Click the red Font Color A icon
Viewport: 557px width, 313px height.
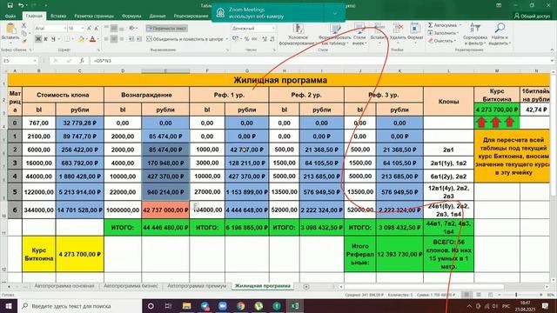point(92,39)
